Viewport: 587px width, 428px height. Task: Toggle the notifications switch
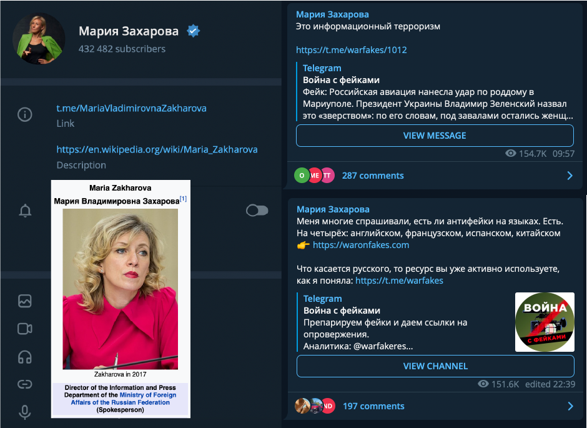point(257,211)
